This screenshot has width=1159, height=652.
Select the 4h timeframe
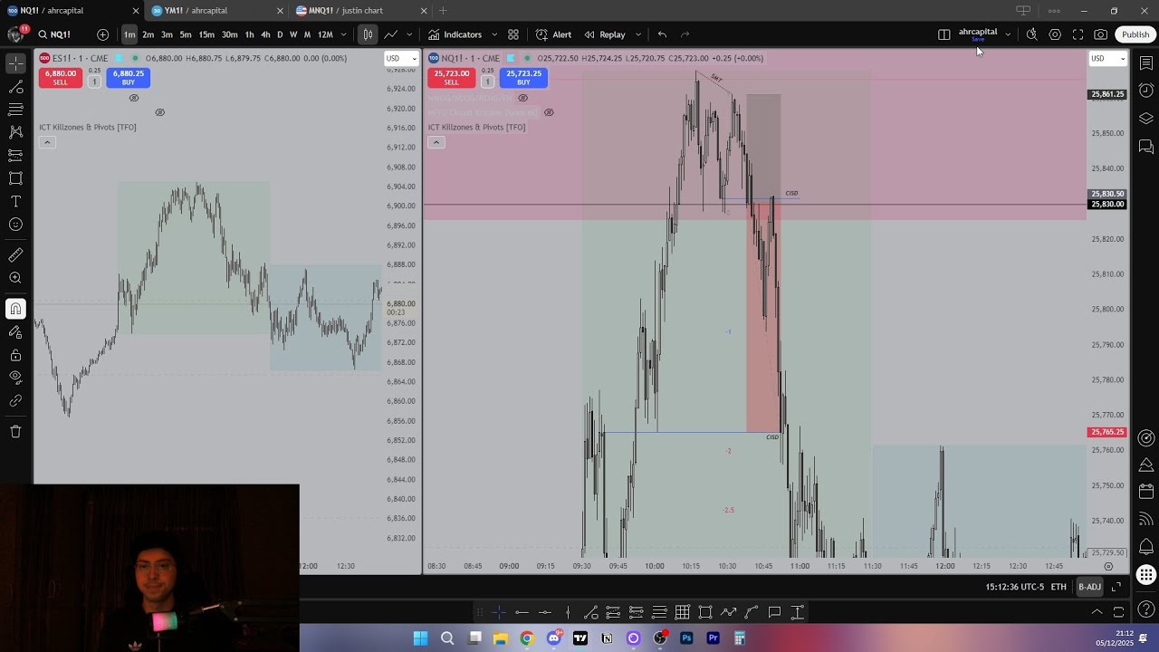click(265, 34)
